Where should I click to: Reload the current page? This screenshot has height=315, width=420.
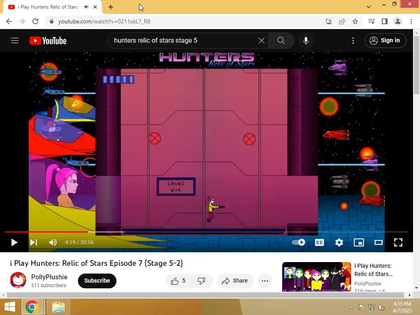35,21
